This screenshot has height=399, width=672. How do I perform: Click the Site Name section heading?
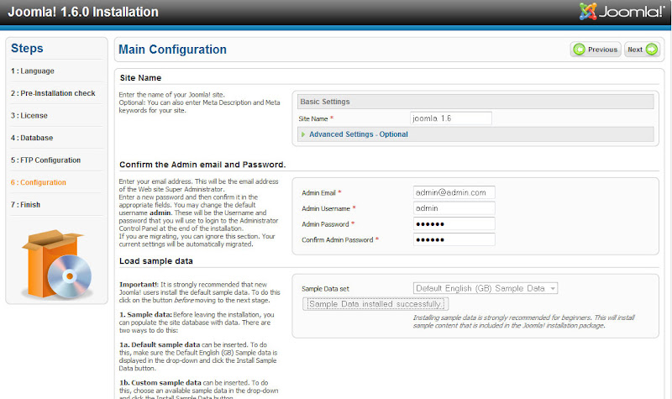[140, 78]
